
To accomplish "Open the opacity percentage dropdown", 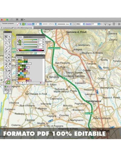I will pyautogui.click(x=99, y=24).
